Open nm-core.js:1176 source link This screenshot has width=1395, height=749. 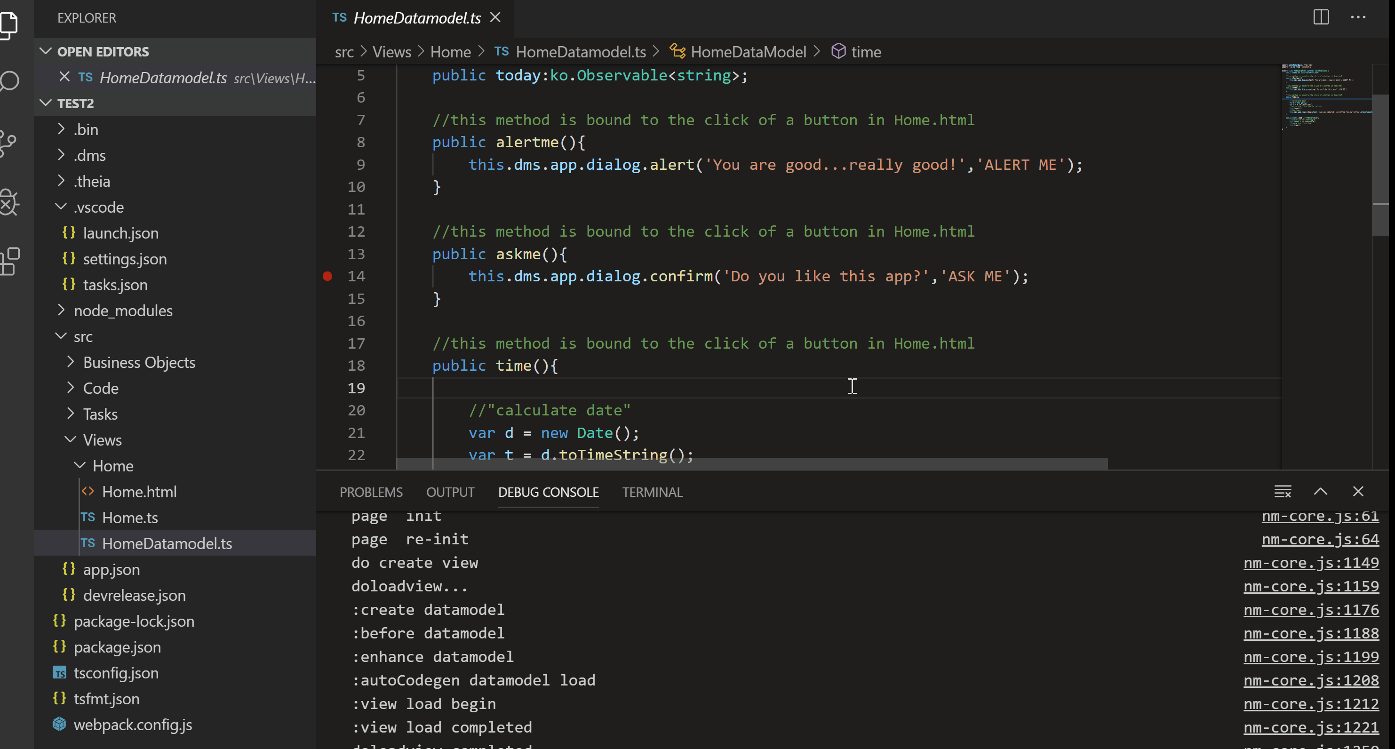(x=1311, y=610)
